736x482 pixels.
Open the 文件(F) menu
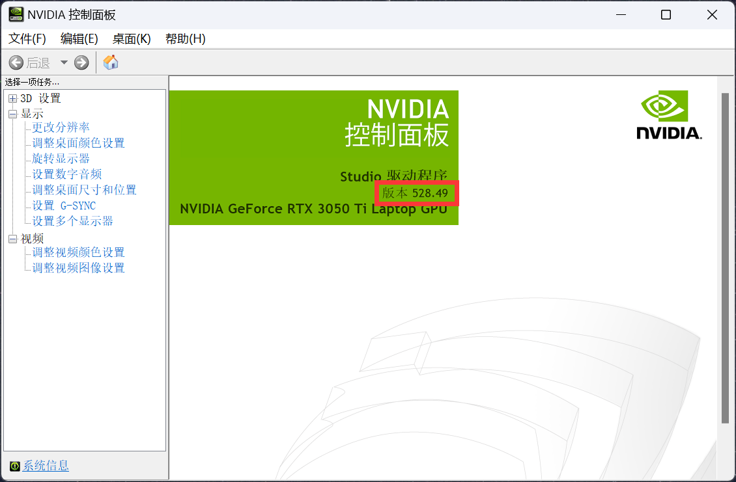27,39
